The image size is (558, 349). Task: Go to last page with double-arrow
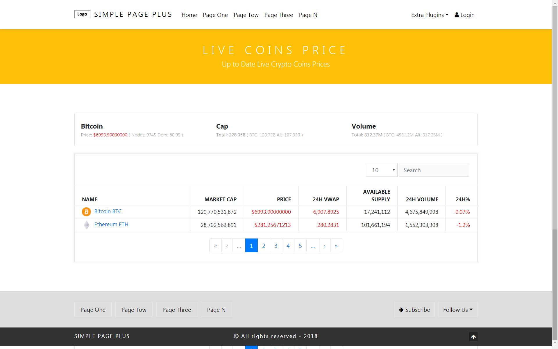(336, 246)
